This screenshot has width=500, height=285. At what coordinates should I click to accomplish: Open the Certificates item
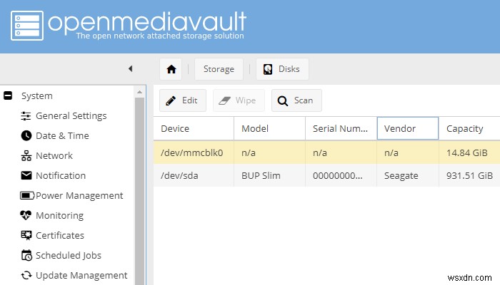(x=60, y=235)
